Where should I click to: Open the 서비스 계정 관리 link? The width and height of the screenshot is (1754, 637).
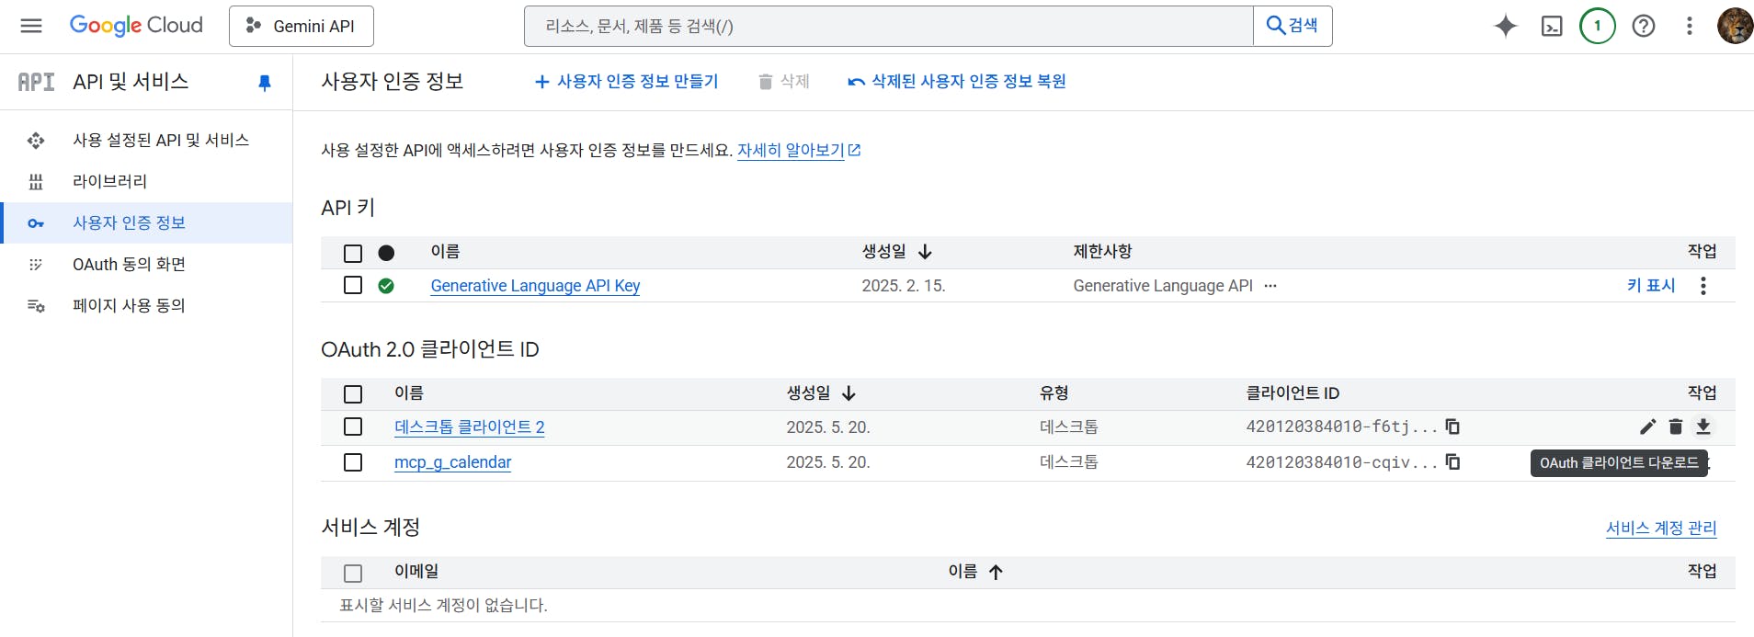pos(1661,528)
